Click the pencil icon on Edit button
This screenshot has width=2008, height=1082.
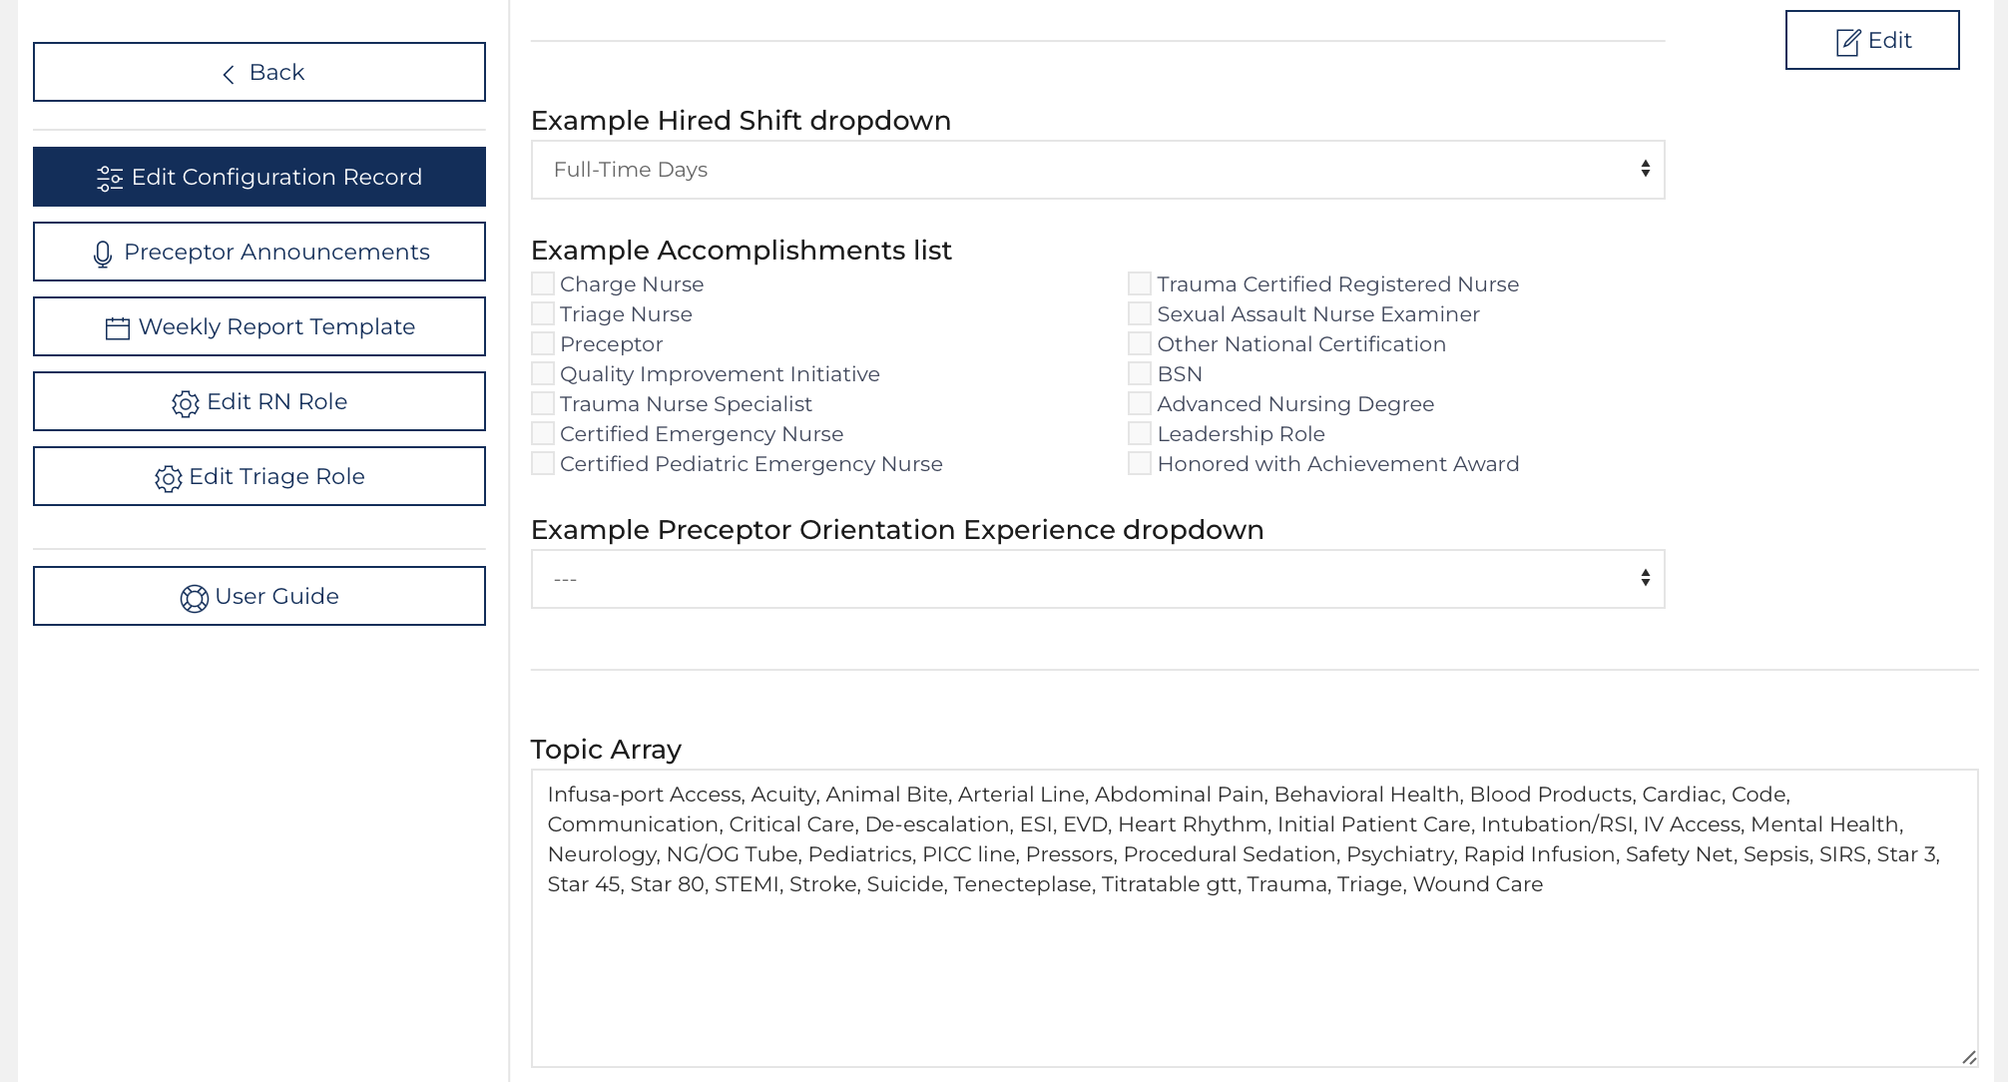[x=1848, y=42]
